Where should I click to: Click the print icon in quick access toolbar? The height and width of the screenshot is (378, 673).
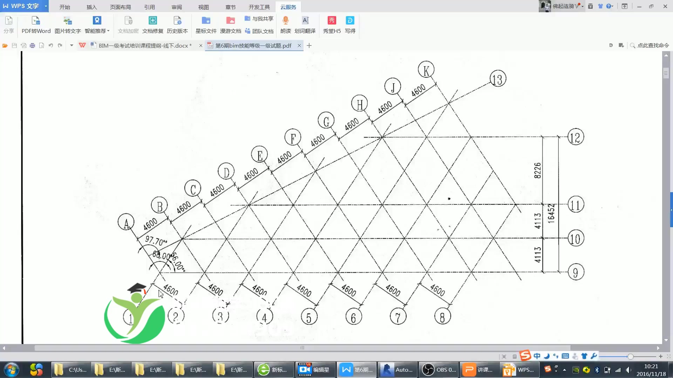tap(32, 45)
